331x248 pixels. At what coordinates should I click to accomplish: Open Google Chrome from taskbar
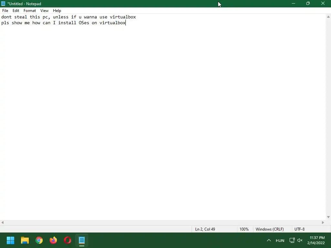click(x=39, y=240)
